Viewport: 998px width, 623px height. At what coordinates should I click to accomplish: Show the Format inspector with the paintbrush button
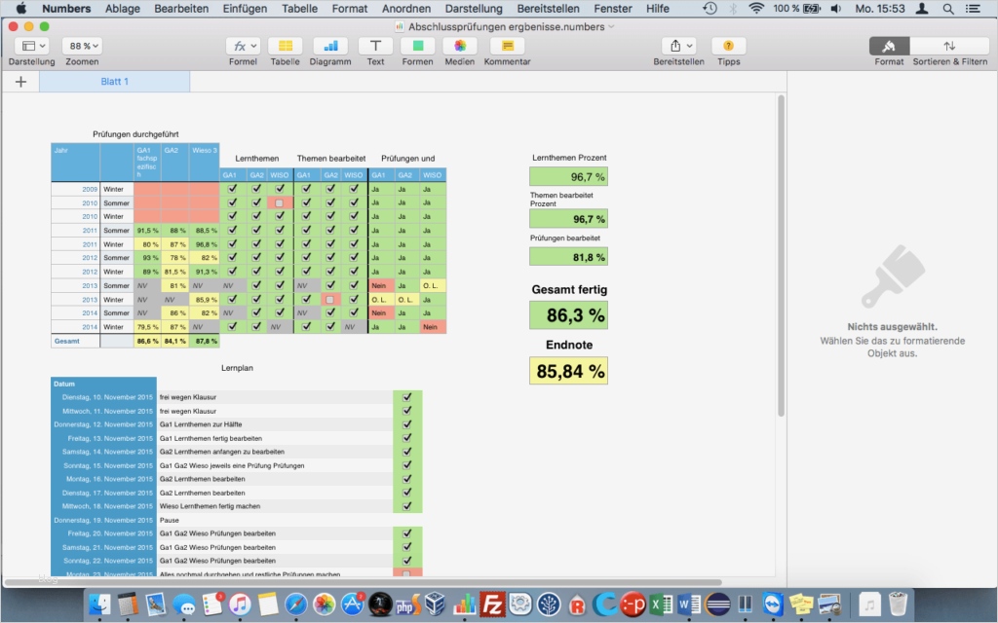click(x=889, y=46)
